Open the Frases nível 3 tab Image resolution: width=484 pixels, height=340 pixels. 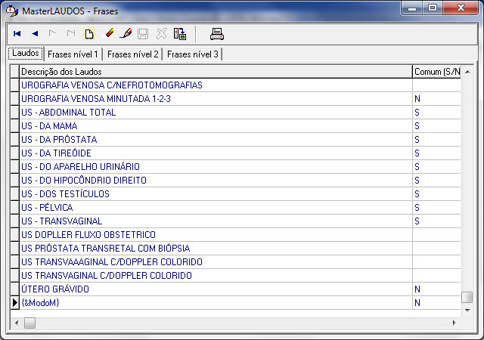(193, 54)
